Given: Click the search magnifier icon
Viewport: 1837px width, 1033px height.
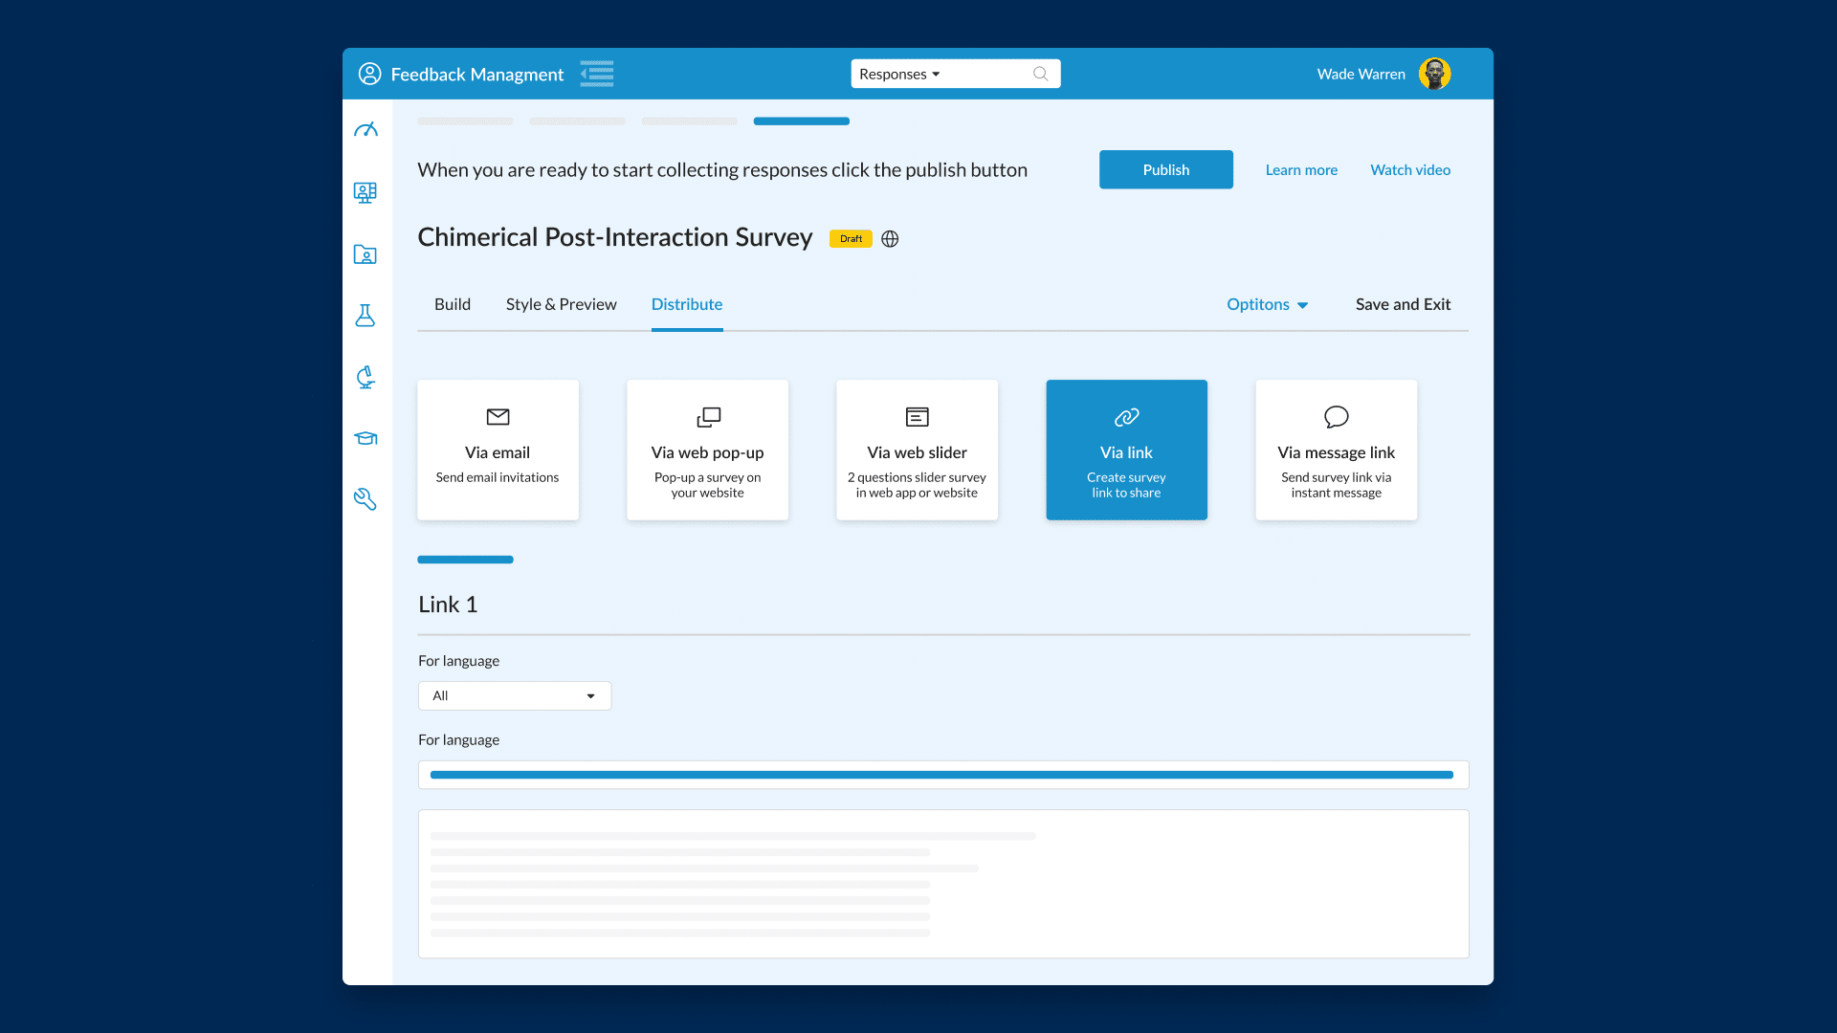Looking at the screenshot, I should [x=1040, y=74].
